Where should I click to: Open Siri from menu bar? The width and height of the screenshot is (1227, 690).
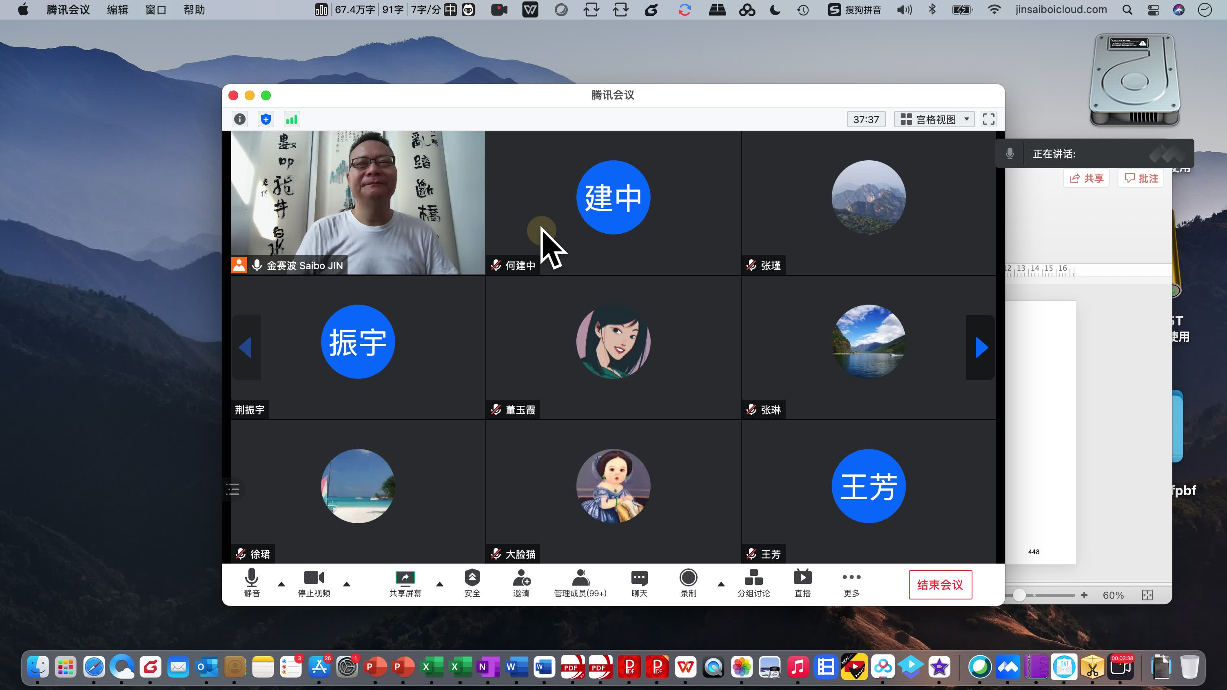(1178, 9)
